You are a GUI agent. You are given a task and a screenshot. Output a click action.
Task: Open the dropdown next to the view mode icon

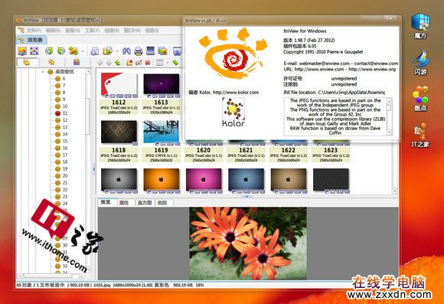[x=168, y=63]
